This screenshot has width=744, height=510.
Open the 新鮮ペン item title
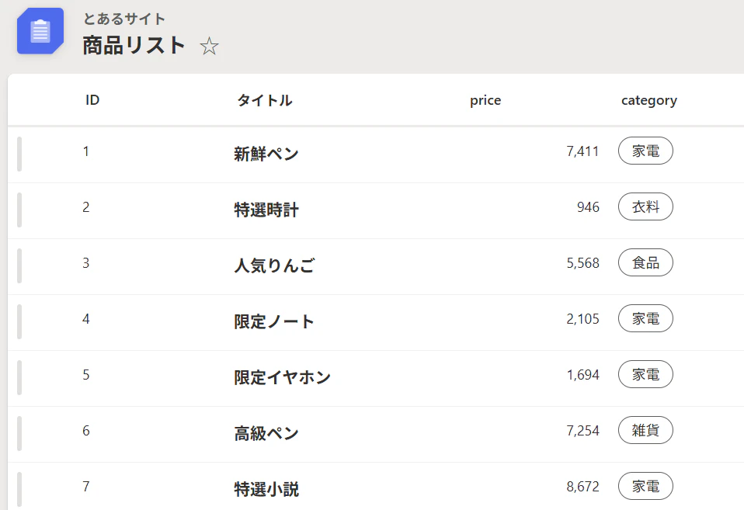266,154
